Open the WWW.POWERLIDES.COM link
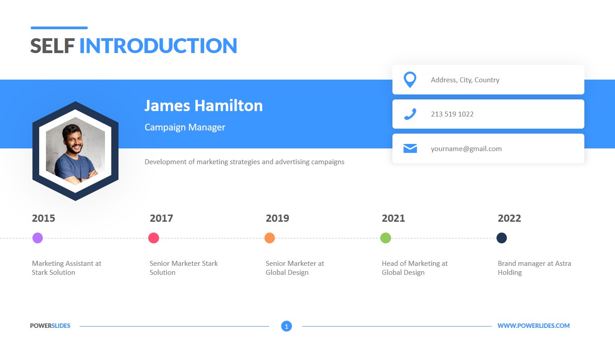615x345 pixels. click(x=533, y=326)
